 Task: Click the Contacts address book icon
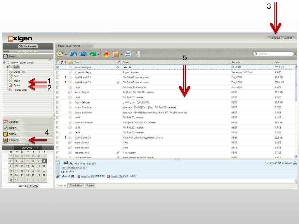(6, 140)
